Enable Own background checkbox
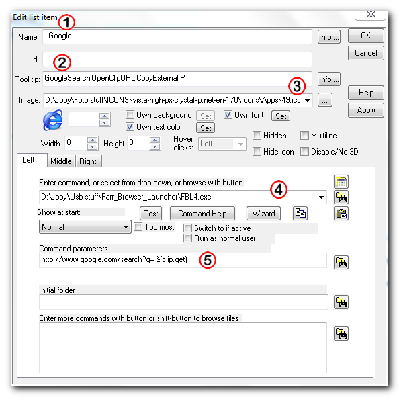Viewport: 399px width, 397px height. point(130,115)
